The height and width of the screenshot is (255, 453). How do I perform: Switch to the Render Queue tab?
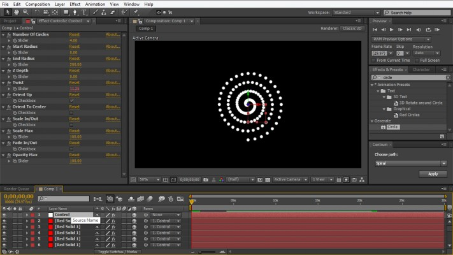(x=17, y=189)
